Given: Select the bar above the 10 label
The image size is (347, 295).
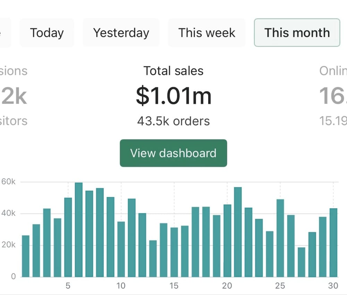Looking at the screenshot, I should coord(121,249).
